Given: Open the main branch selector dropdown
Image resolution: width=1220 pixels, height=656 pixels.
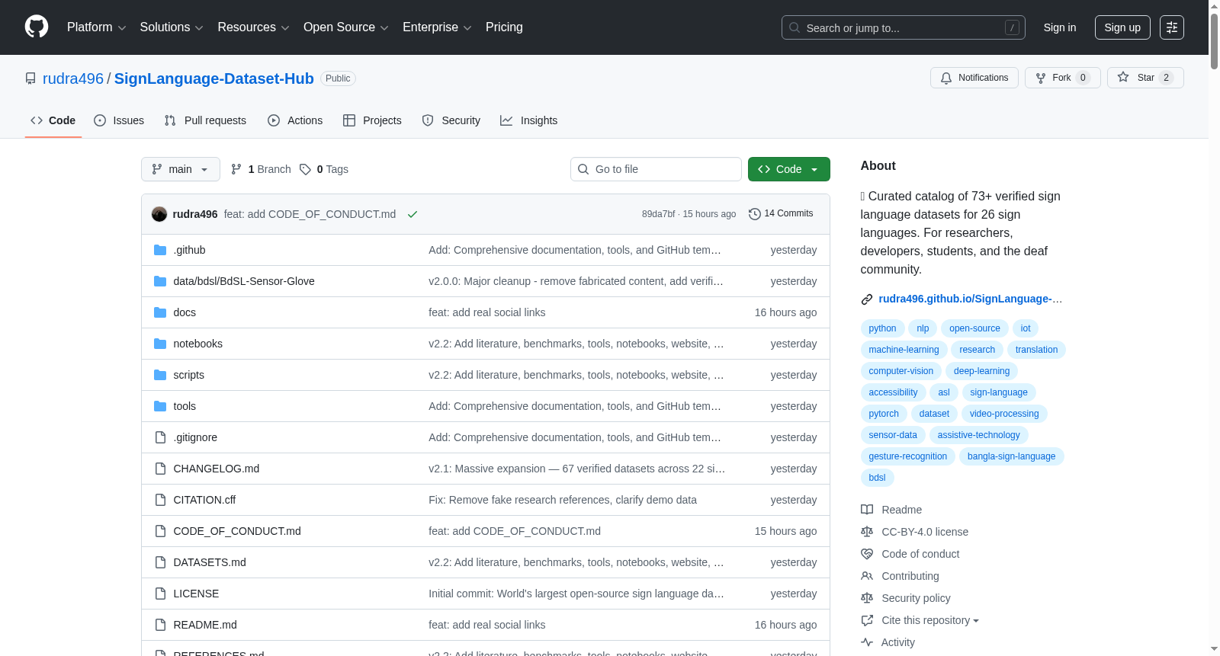Looking at the screenshot, I should (181, 169).
